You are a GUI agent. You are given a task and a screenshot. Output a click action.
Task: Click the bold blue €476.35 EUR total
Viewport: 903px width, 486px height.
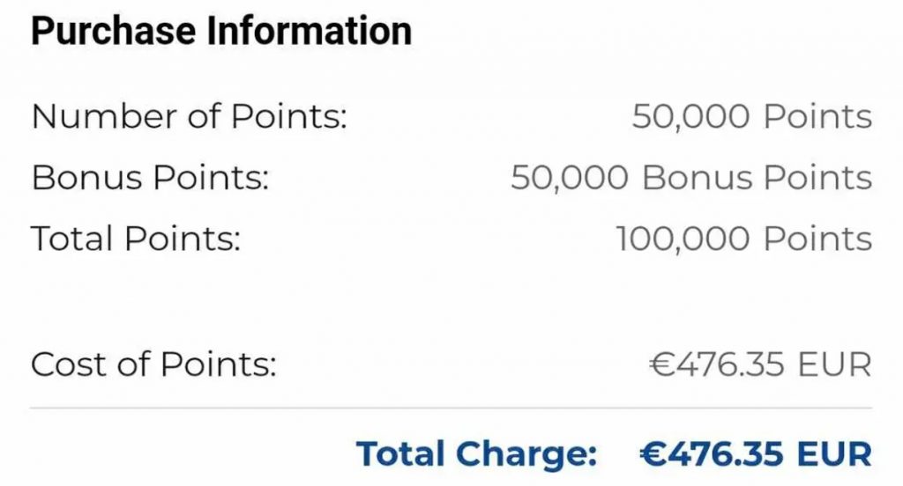pyautogui.click(x=756, y=454)
